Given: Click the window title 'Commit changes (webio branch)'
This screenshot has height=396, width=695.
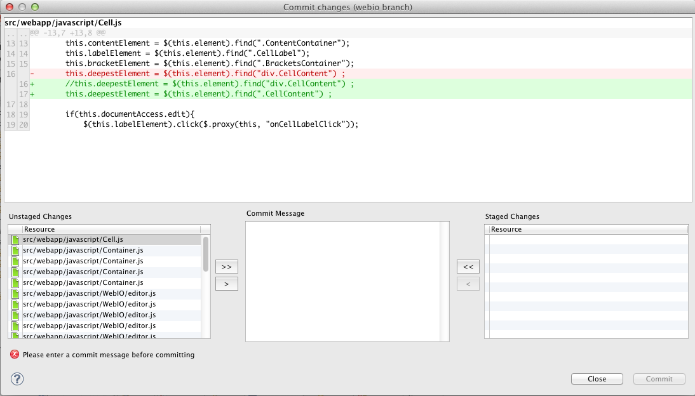Looking at the screenshot, I should (347, 7).
